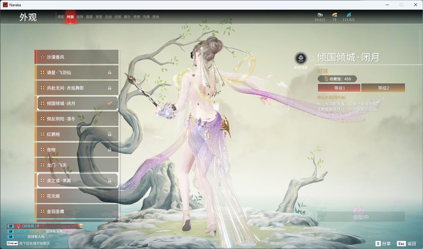This screenshot has height=249, width=423.
Task: Click the lock icon on 共赴无间·赤焰舞影 row
Action: [x=110, y=88]
